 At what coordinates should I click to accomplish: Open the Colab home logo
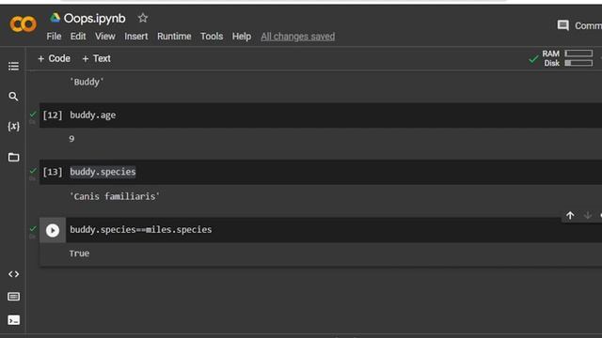(23, 24)
